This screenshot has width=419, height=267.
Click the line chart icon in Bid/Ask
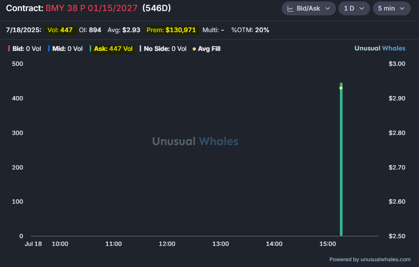coord(290,9)
